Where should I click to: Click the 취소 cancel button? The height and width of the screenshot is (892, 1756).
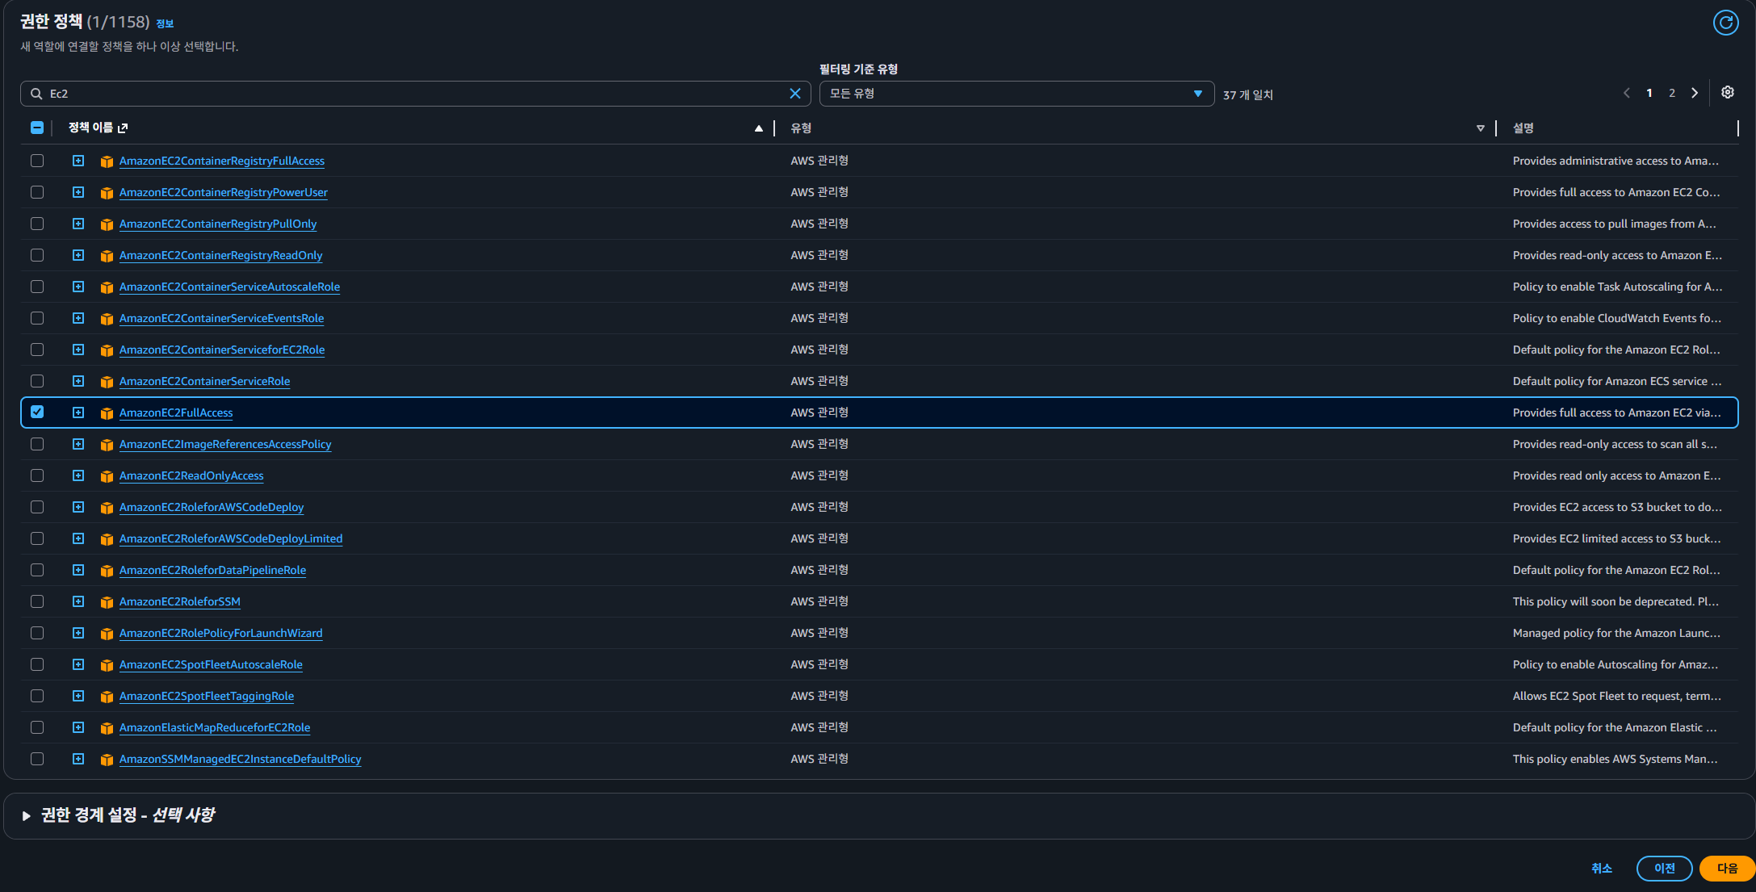pyautogui.click(x=1602, y=869)
